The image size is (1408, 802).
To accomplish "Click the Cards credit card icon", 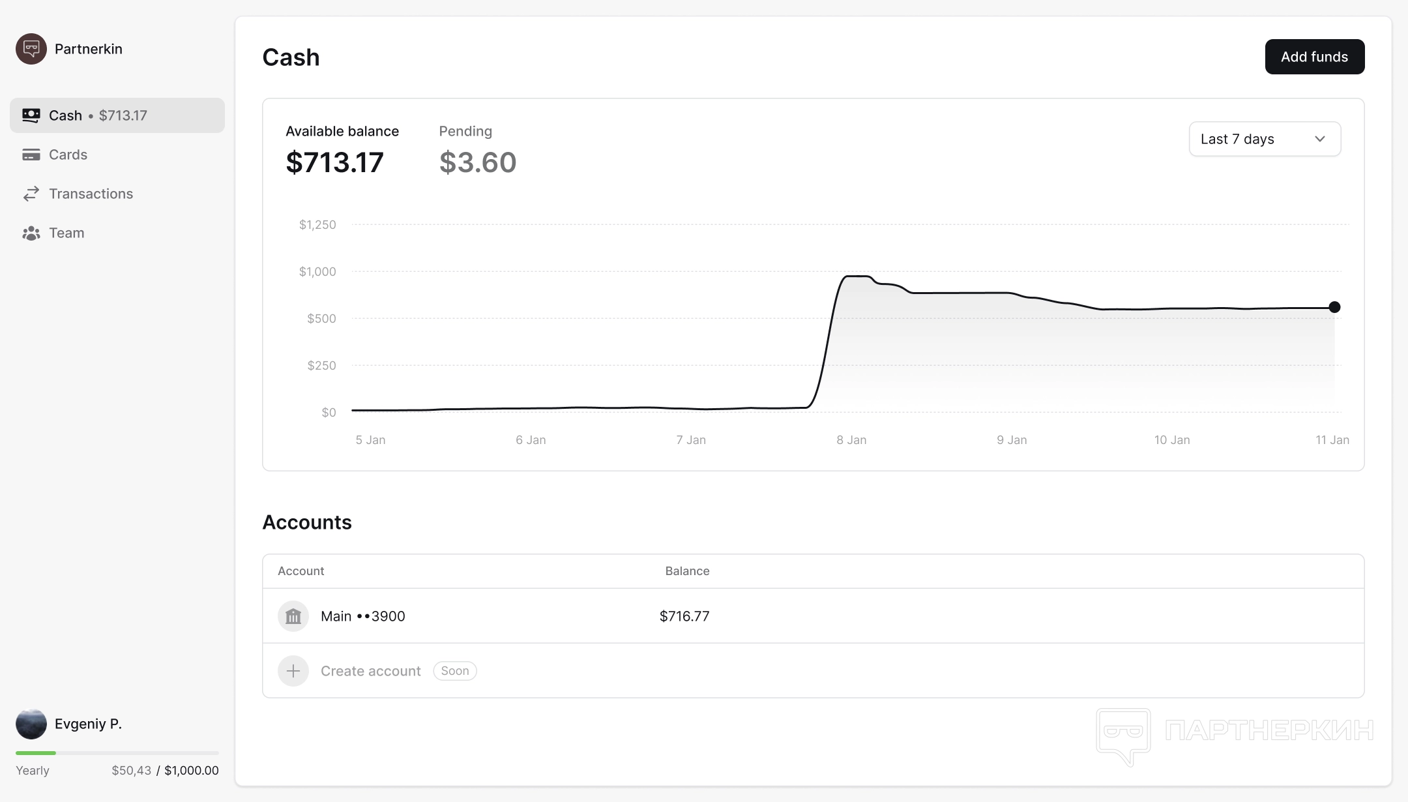I will coord(31,155).
